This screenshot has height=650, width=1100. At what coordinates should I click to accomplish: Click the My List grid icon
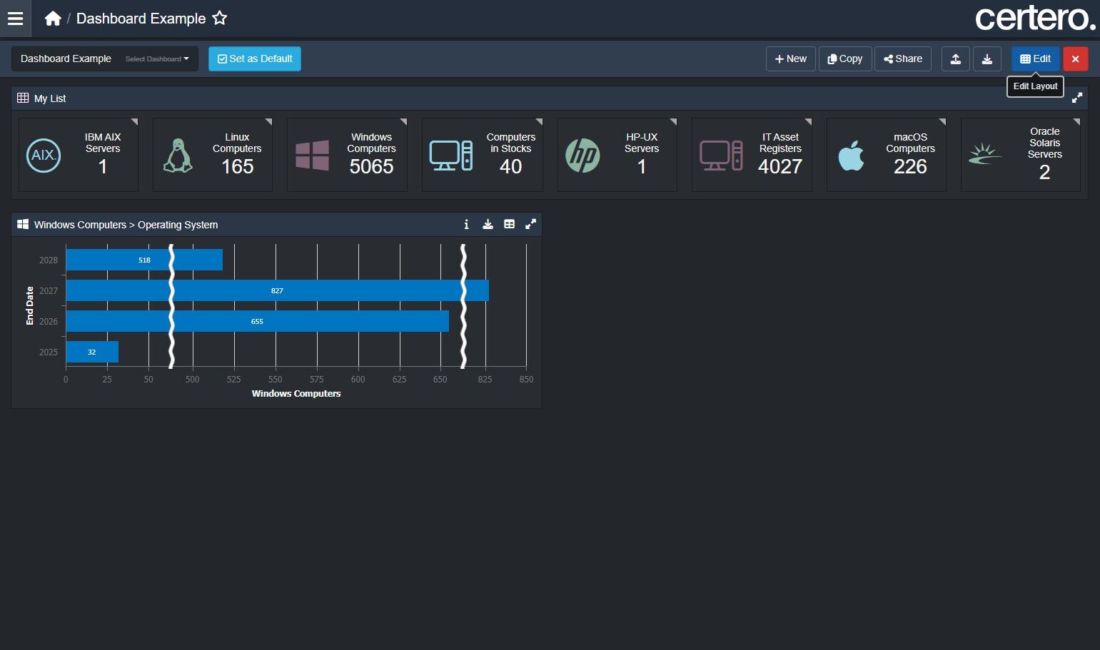(x=23, y=98)
